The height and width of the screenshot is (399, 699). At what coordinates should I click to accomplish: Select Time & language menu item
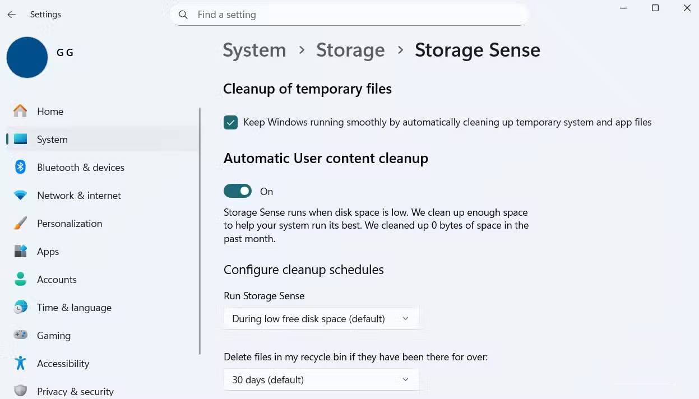74,307
